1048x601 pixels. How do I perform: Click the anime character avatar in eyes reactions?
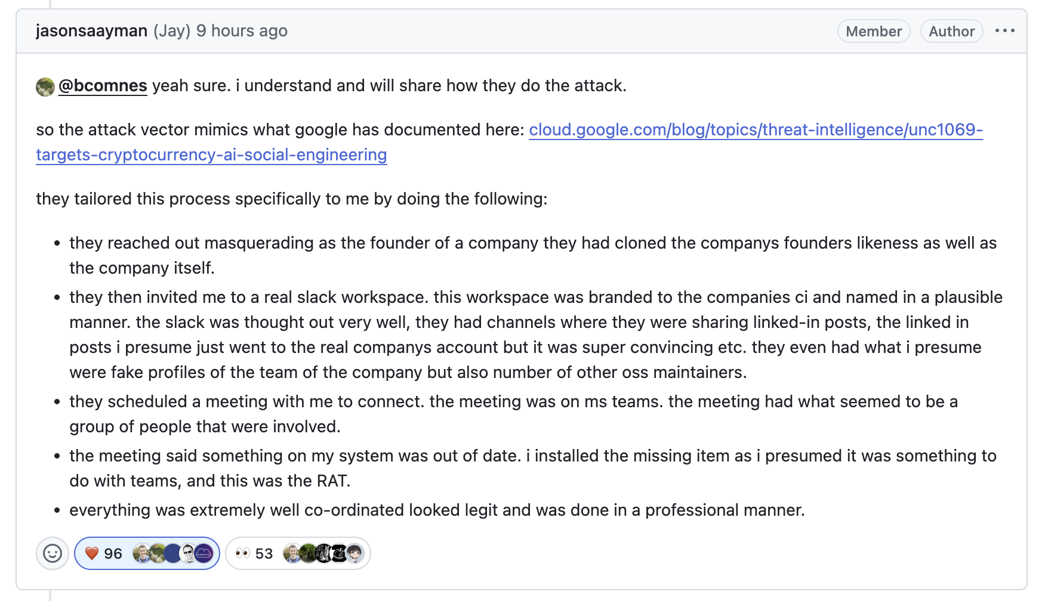pyautogui.click(x=355, y=553)
